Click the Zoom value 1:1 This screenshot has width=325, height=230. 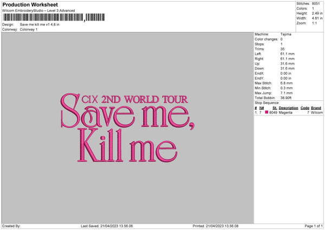(x=314, y=23)
